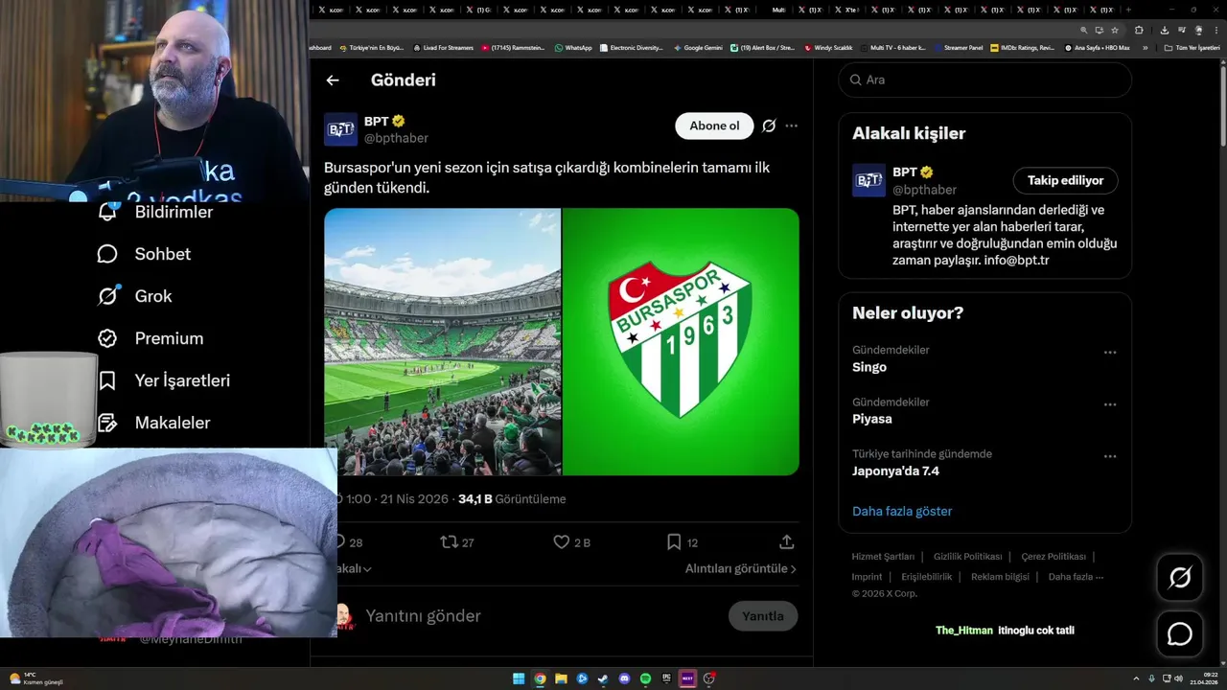Open the BPT post avatar
This screenshot has height=690, width=1227.
340,129
